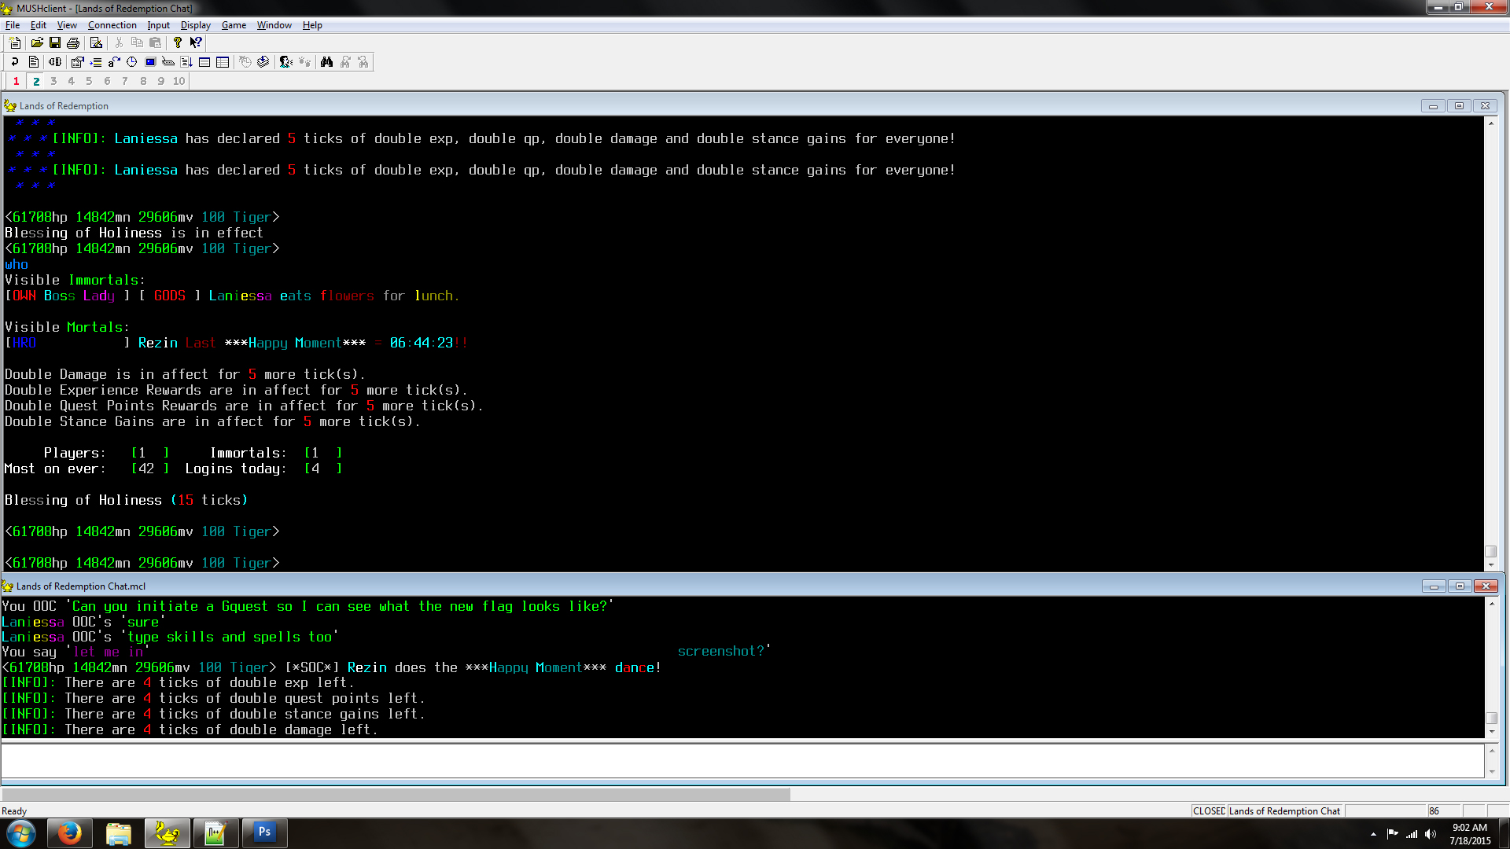The width and height of the screenshot is (1510, 849).
Task: Open variables configuration table icon
Action: [223, 61]
